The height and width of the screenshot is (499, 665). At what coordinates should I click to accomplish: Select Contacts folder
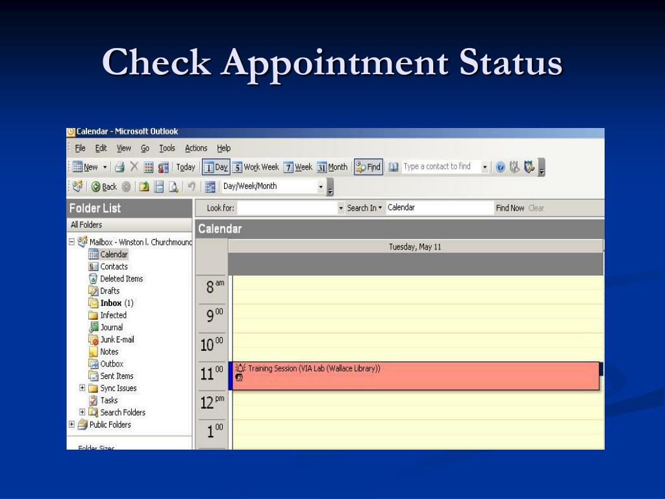[x=108, y=266]
